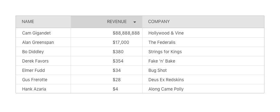280x112 pixels.
Task: Select the Derek Favors name cell
Action: 43,61
